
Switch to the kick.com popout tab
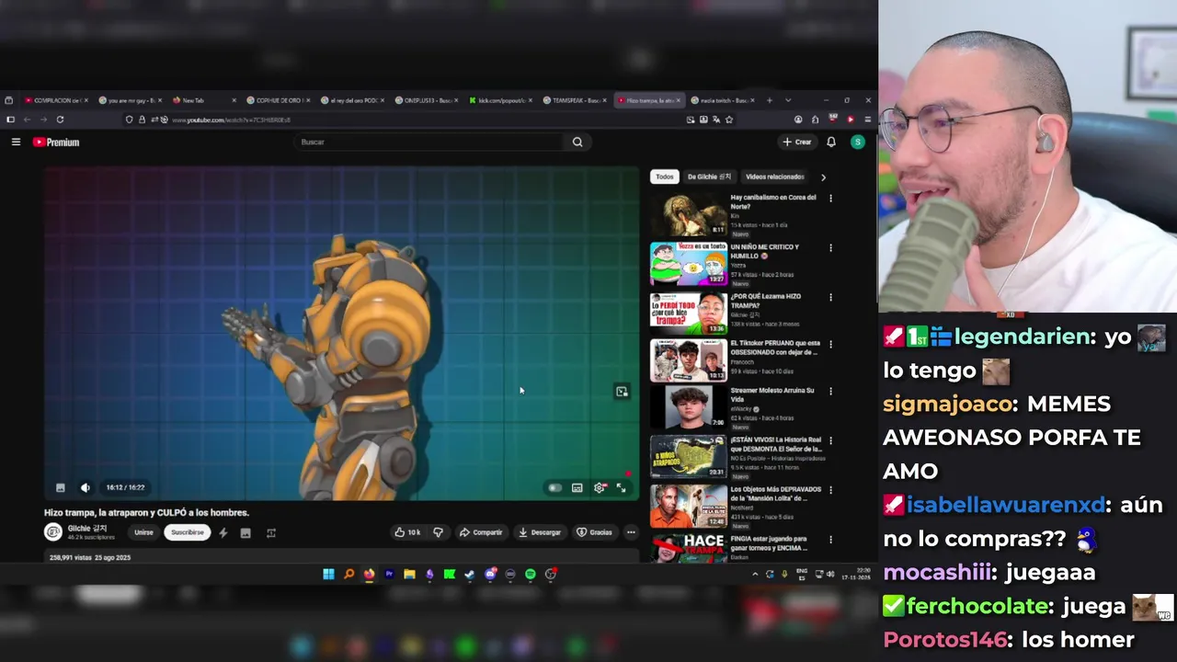coord(501,100)
